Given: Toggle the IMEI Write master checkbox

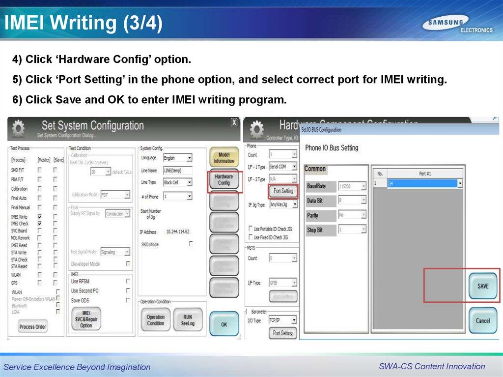Looking at the screenshot, I should coord(40,217).
